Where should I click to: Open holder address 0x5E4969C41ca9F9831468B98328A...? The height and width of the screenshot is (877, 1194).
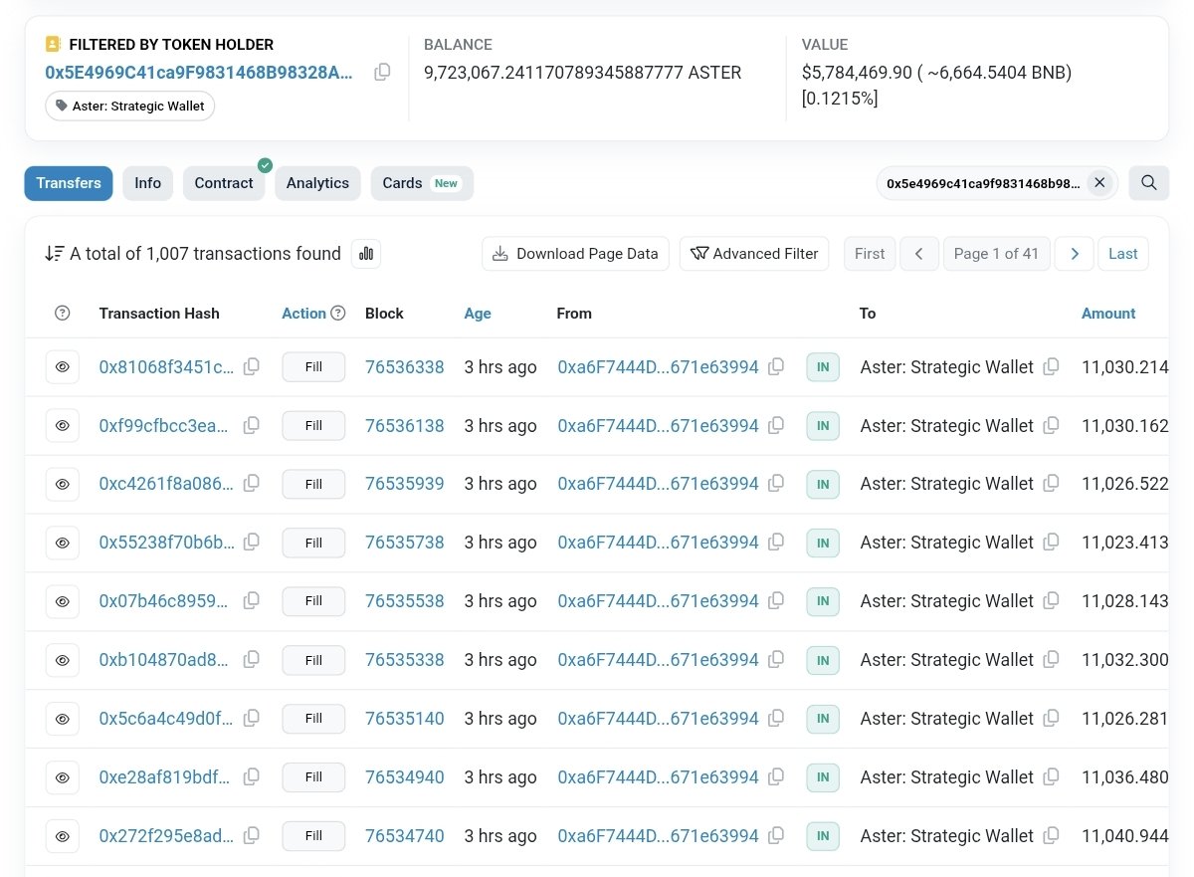pos(199,73)
